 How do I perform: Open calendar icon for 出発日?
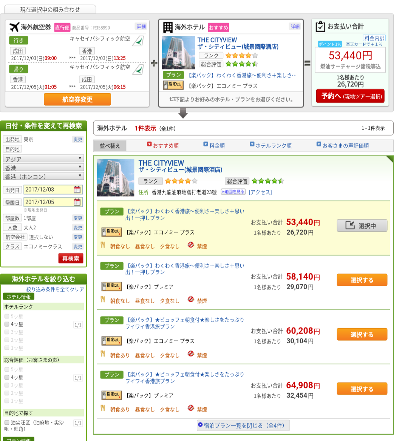[x=77, y=190]
